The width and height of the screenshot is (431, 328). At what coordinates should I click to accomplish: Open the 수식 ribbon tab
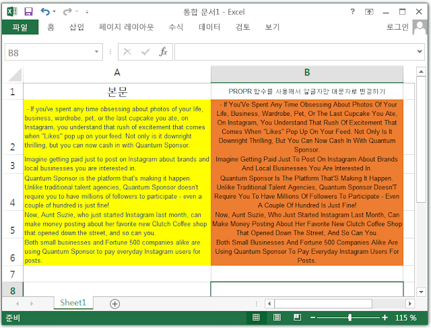pos(176,27)
